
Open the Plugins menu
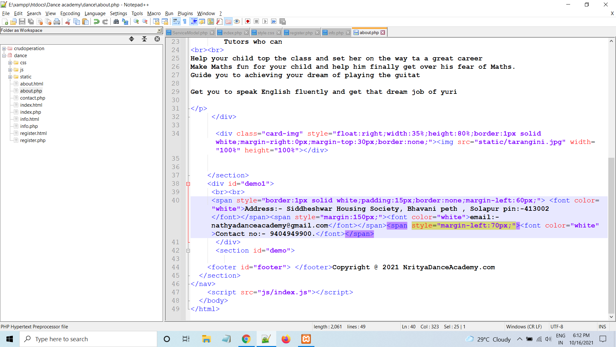coord(185,13)
